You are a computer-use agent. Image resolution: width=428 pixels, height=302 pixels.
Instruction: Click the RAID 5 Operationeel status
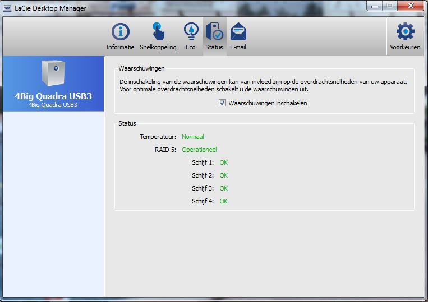pos(199,150)
